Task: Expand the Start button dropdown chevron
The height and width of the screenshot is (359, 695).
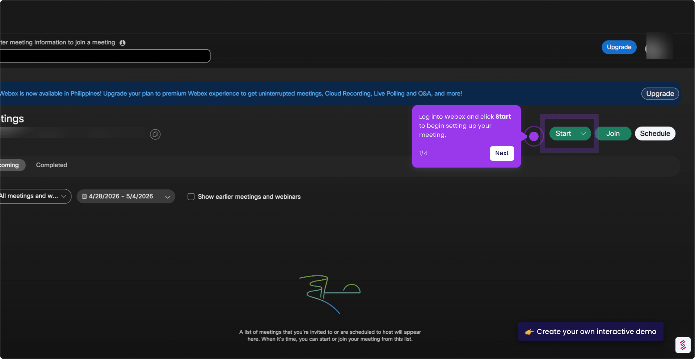Action: pyautogui.click(x=583, y=134)
